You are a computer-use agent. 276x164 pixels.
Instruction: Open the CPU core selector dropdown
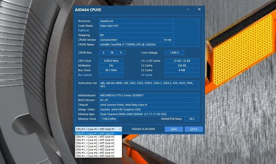pos(98,129)
